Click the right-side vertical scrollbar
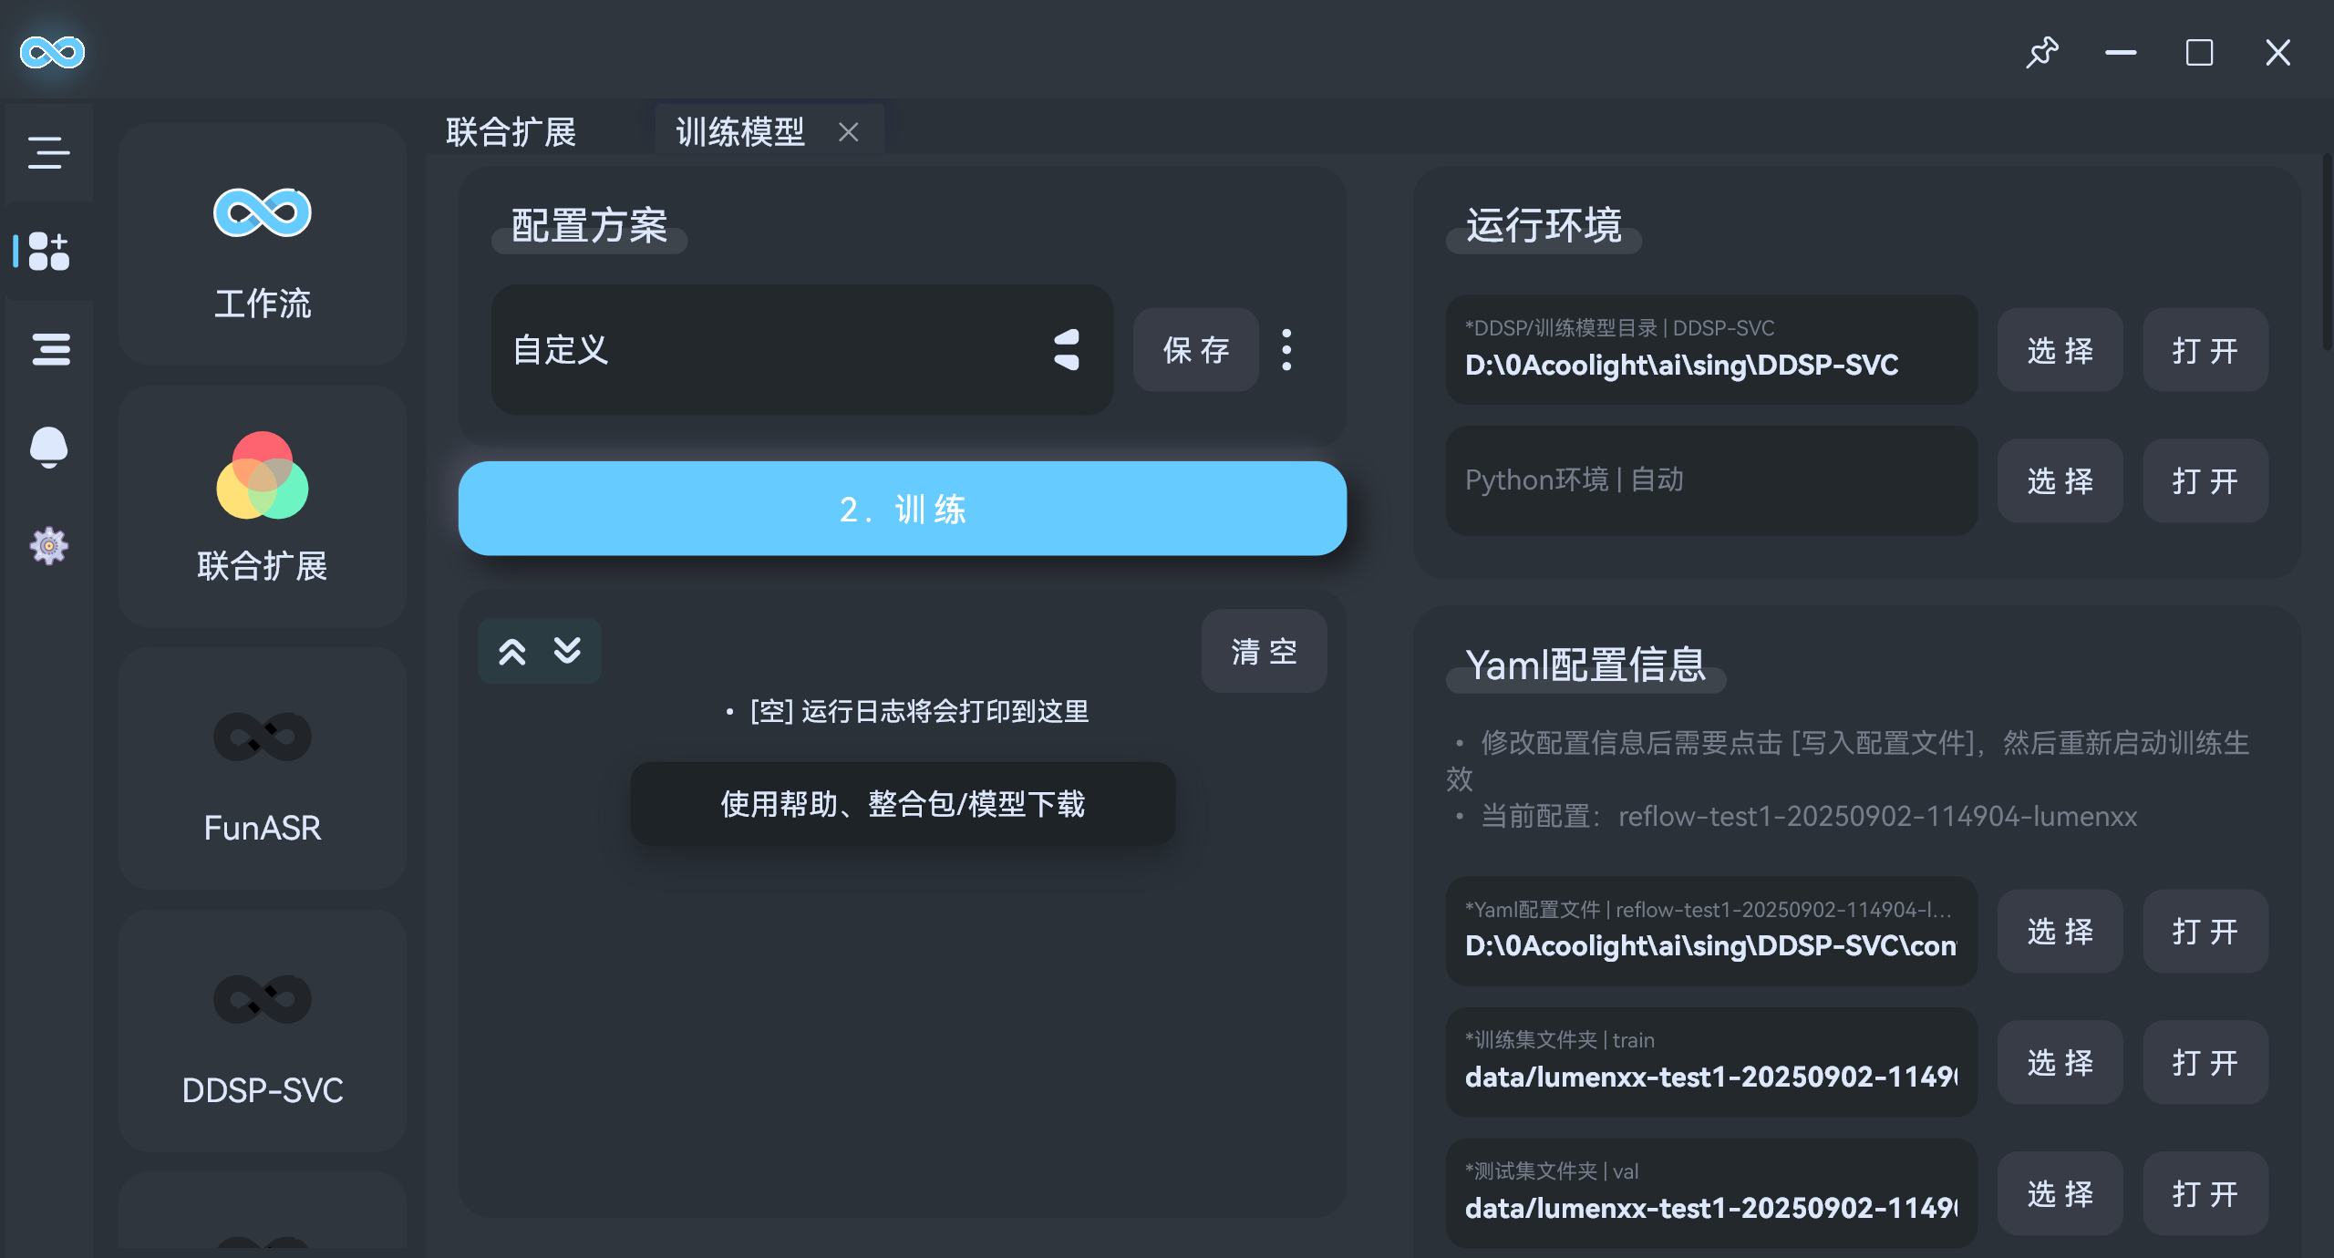2334x1258 pixels. click(2327, 253)
